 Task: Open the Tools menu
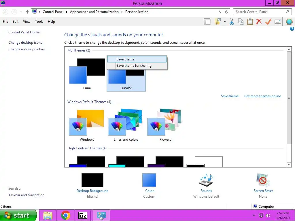39,21
